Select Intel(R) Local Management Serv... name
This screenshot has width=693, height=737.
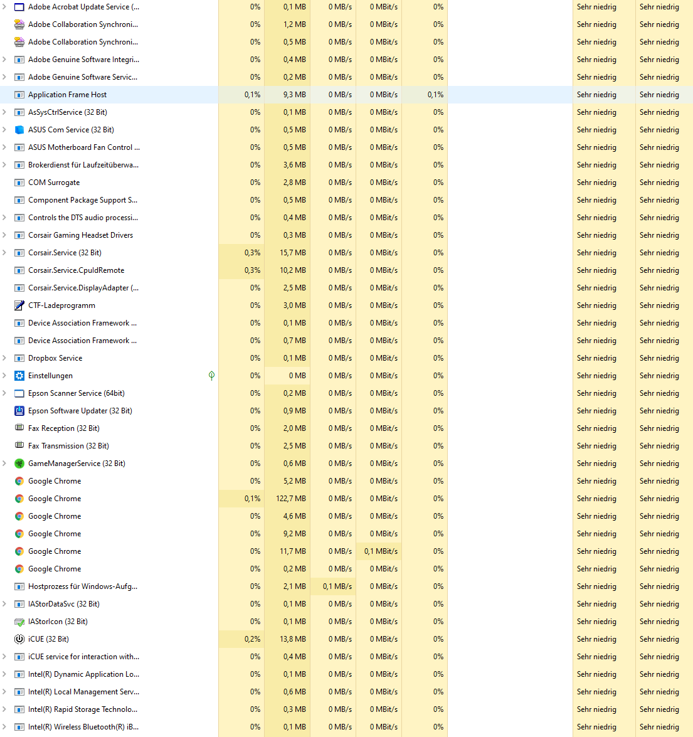pyautogui.click(x=83, y=692)
